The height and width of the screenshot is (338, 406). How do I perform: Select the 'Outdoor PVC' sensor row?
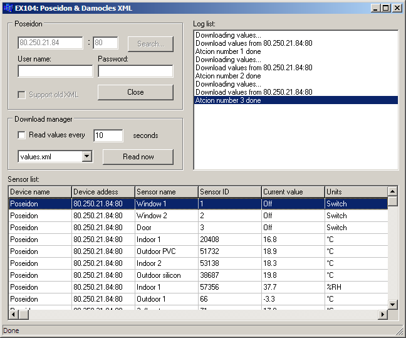tap(198, 251)
